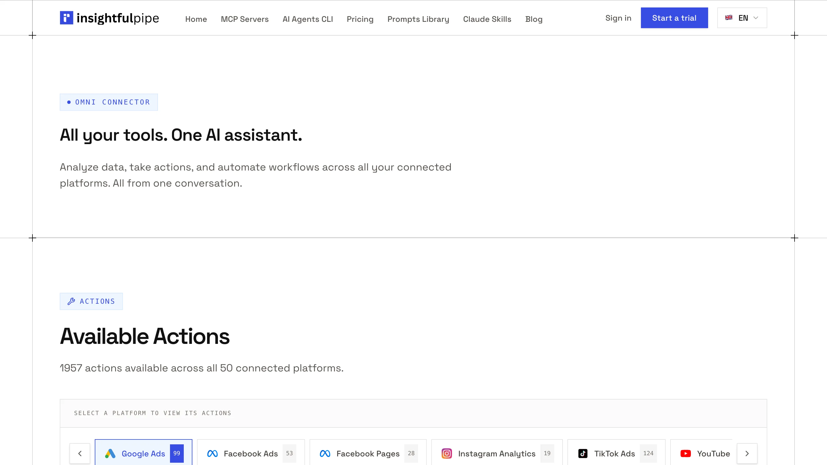Click the Meta icon beside Facebook Ads
827x465 pixels.
coord(212,454)
